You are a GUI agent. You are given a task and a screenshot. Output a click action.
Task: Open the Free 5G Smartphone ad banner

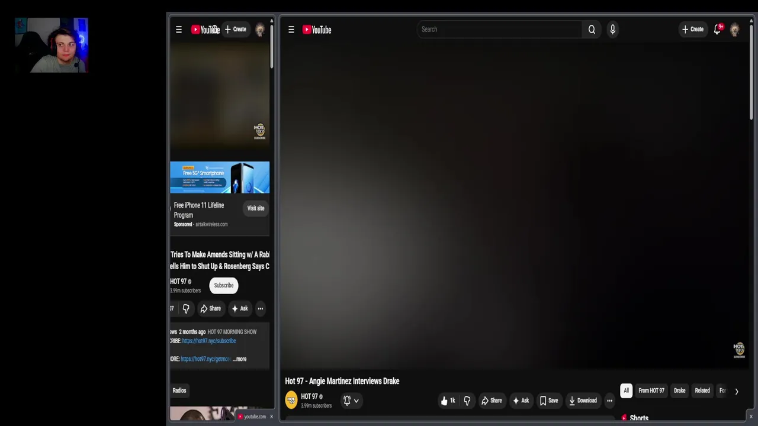(220, 177)
